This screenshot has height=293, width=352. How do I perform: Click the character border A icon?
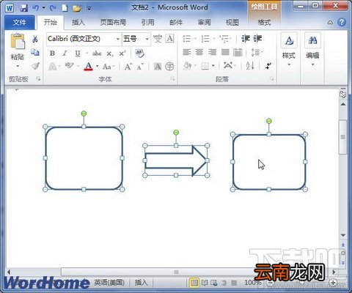click(x=169, y=39)
